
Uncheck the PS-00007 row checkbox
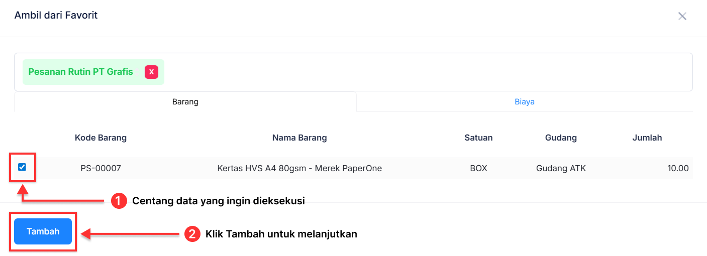[x=22, y=167]
